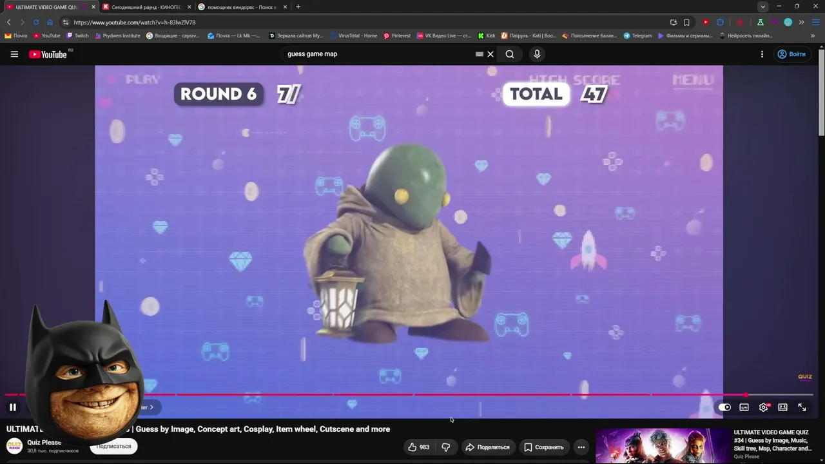Open the browser extensions puzzle icon

pyautogui.click(x=721, y=22)
